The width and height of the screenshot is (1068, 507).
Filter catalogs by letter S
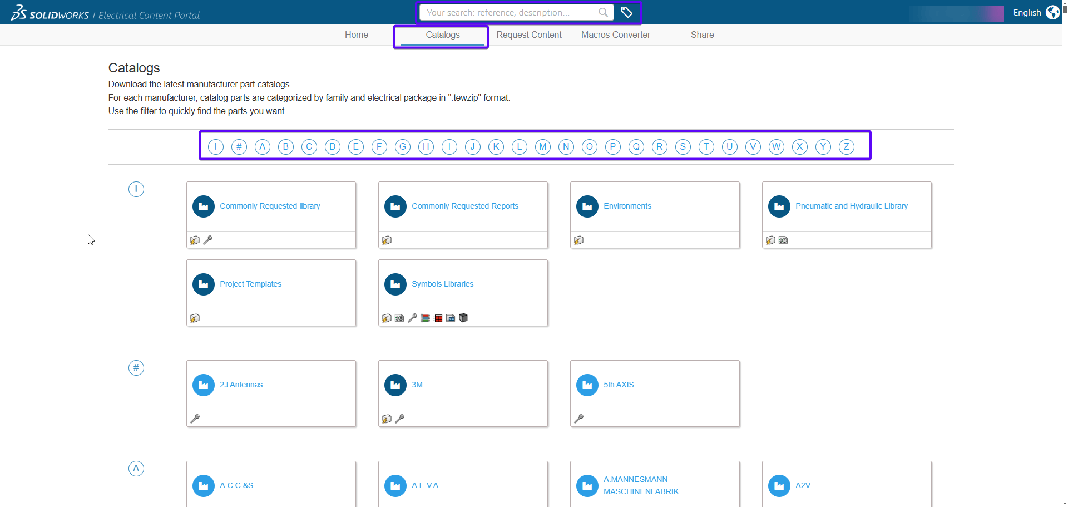pyautogui.click(x=683, y=147)
